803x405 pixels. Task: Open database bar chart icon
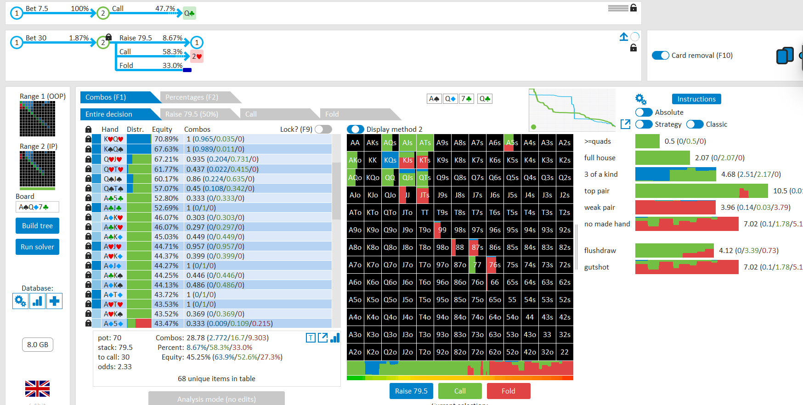point(37,301)
